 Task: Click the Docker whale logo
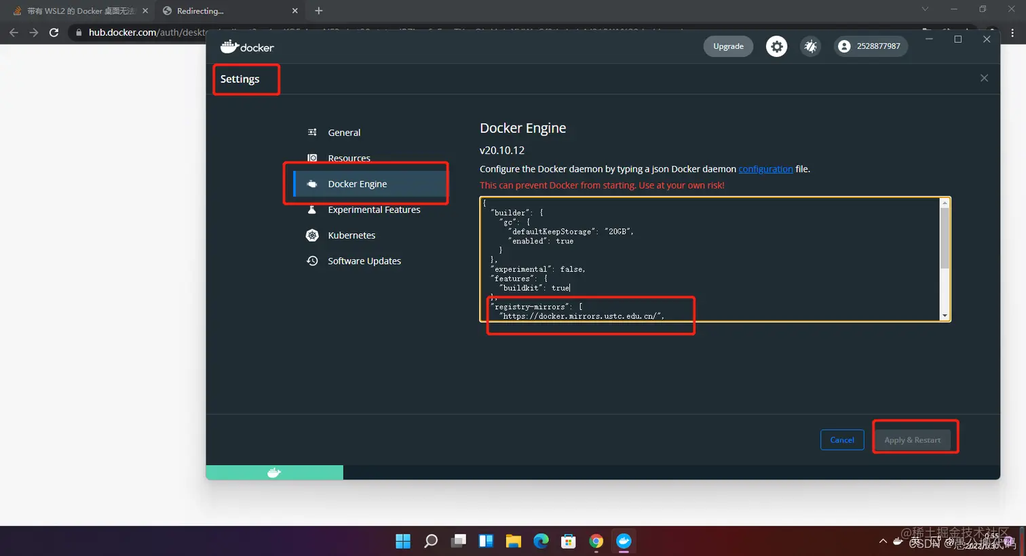pyautogui.click(x=247, y=47)
